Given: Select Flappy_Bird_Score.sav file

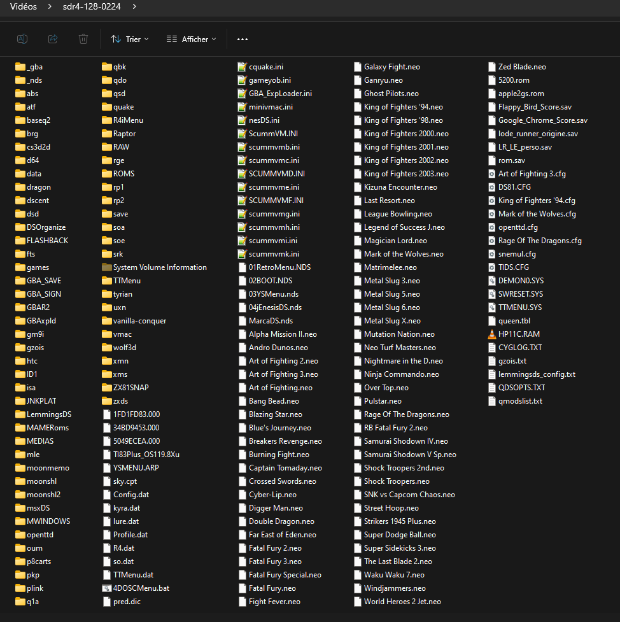Looking at the screenshot, I should [x=530, y=107].
